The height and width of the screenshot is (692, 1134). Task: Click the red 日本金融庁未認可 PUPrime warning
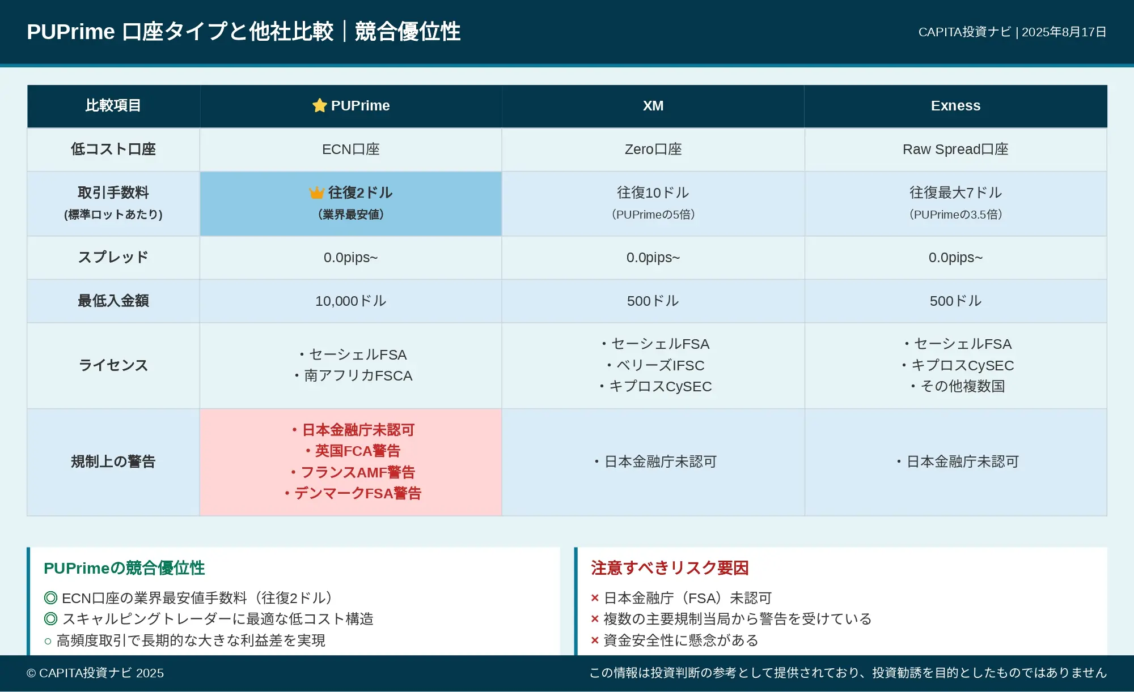[x=353, y=430]
